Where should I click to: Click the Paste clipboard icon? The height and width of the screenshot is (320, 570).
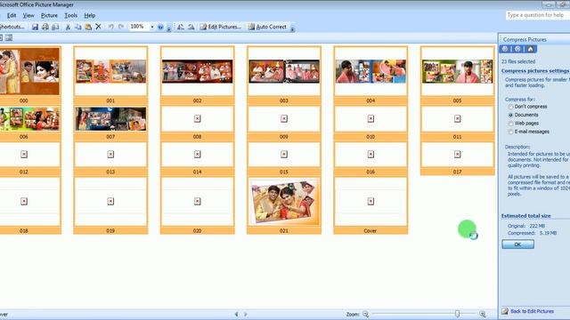[x=88, y=27]
